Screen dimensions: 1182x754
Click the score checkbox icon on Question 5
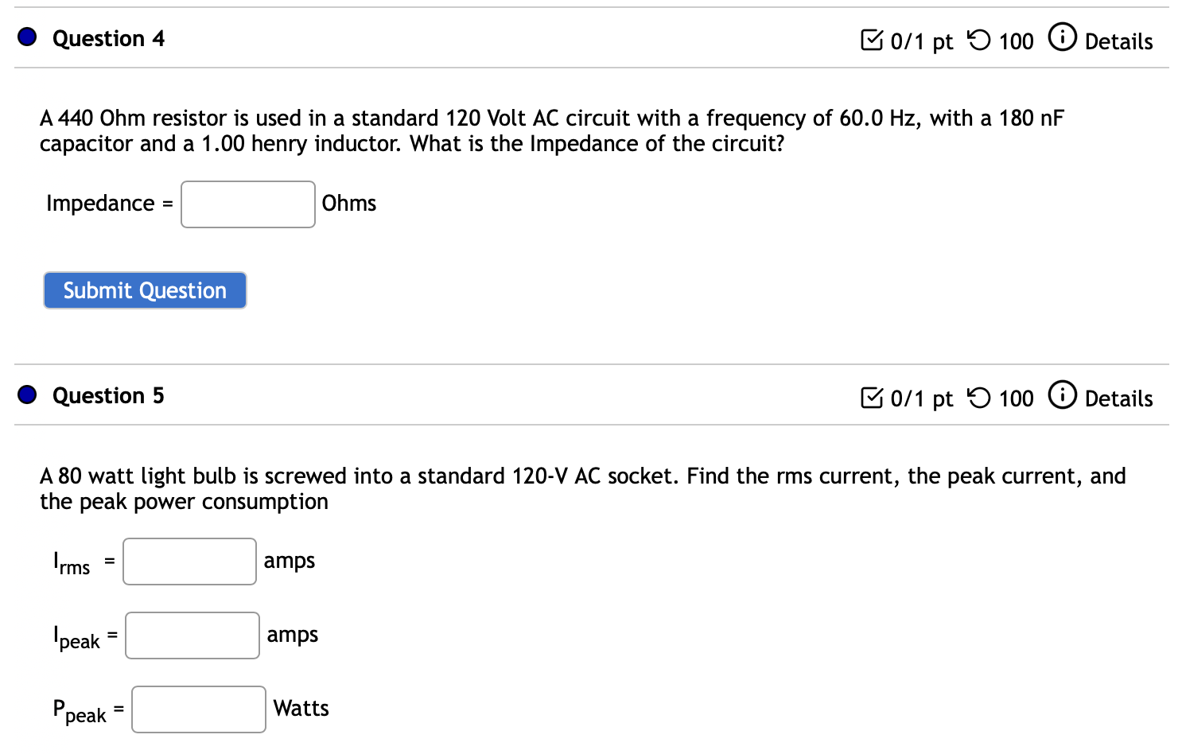coord(872,397)
